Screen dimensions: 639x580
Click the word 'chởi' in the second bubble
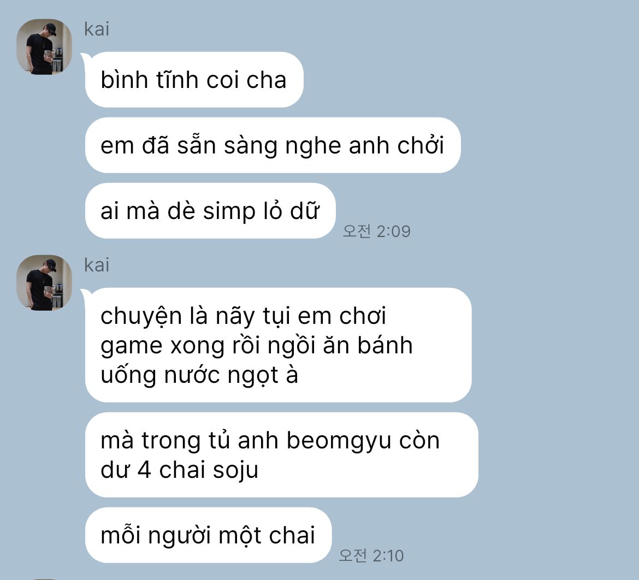point(421,145)
